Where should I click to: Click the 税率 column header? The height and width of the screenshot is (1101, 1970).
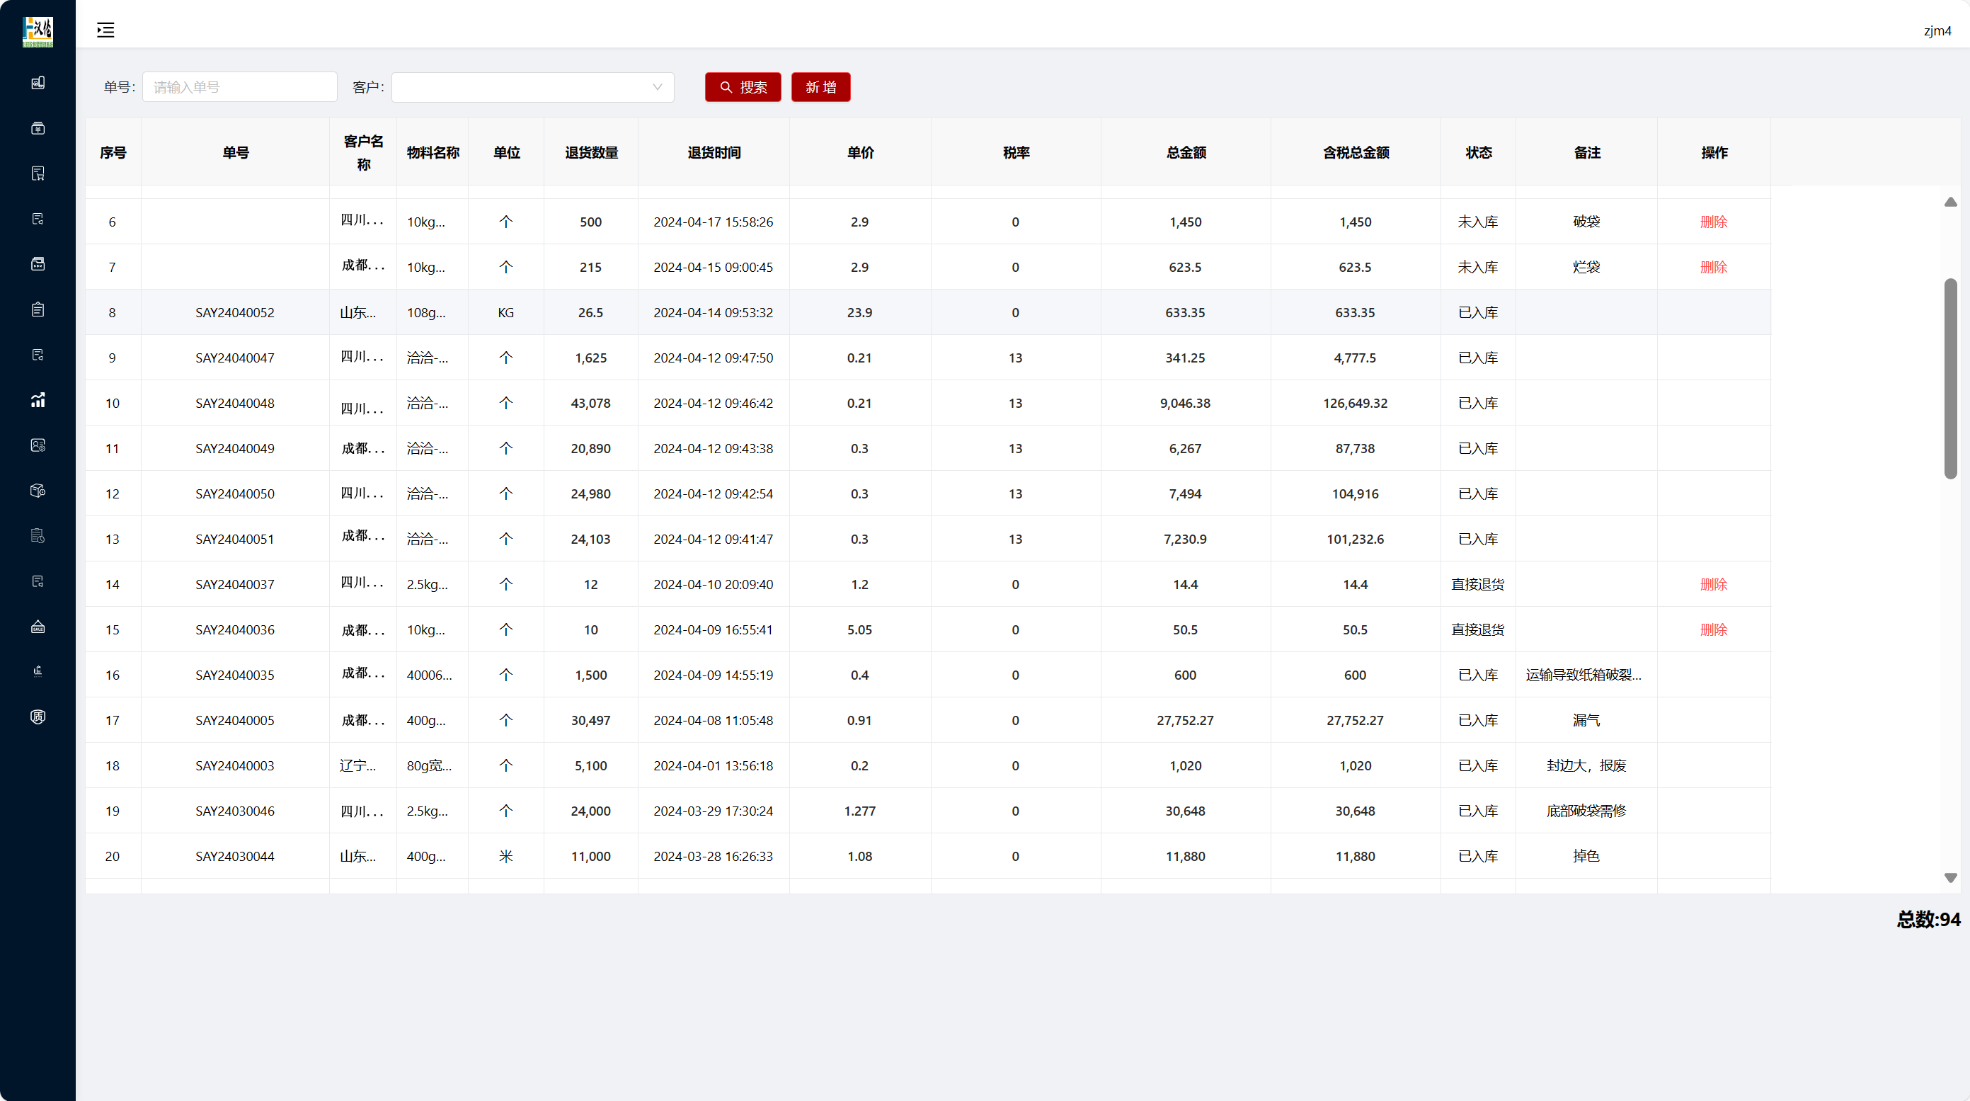pyautogui.click(x=1017, y=152)
